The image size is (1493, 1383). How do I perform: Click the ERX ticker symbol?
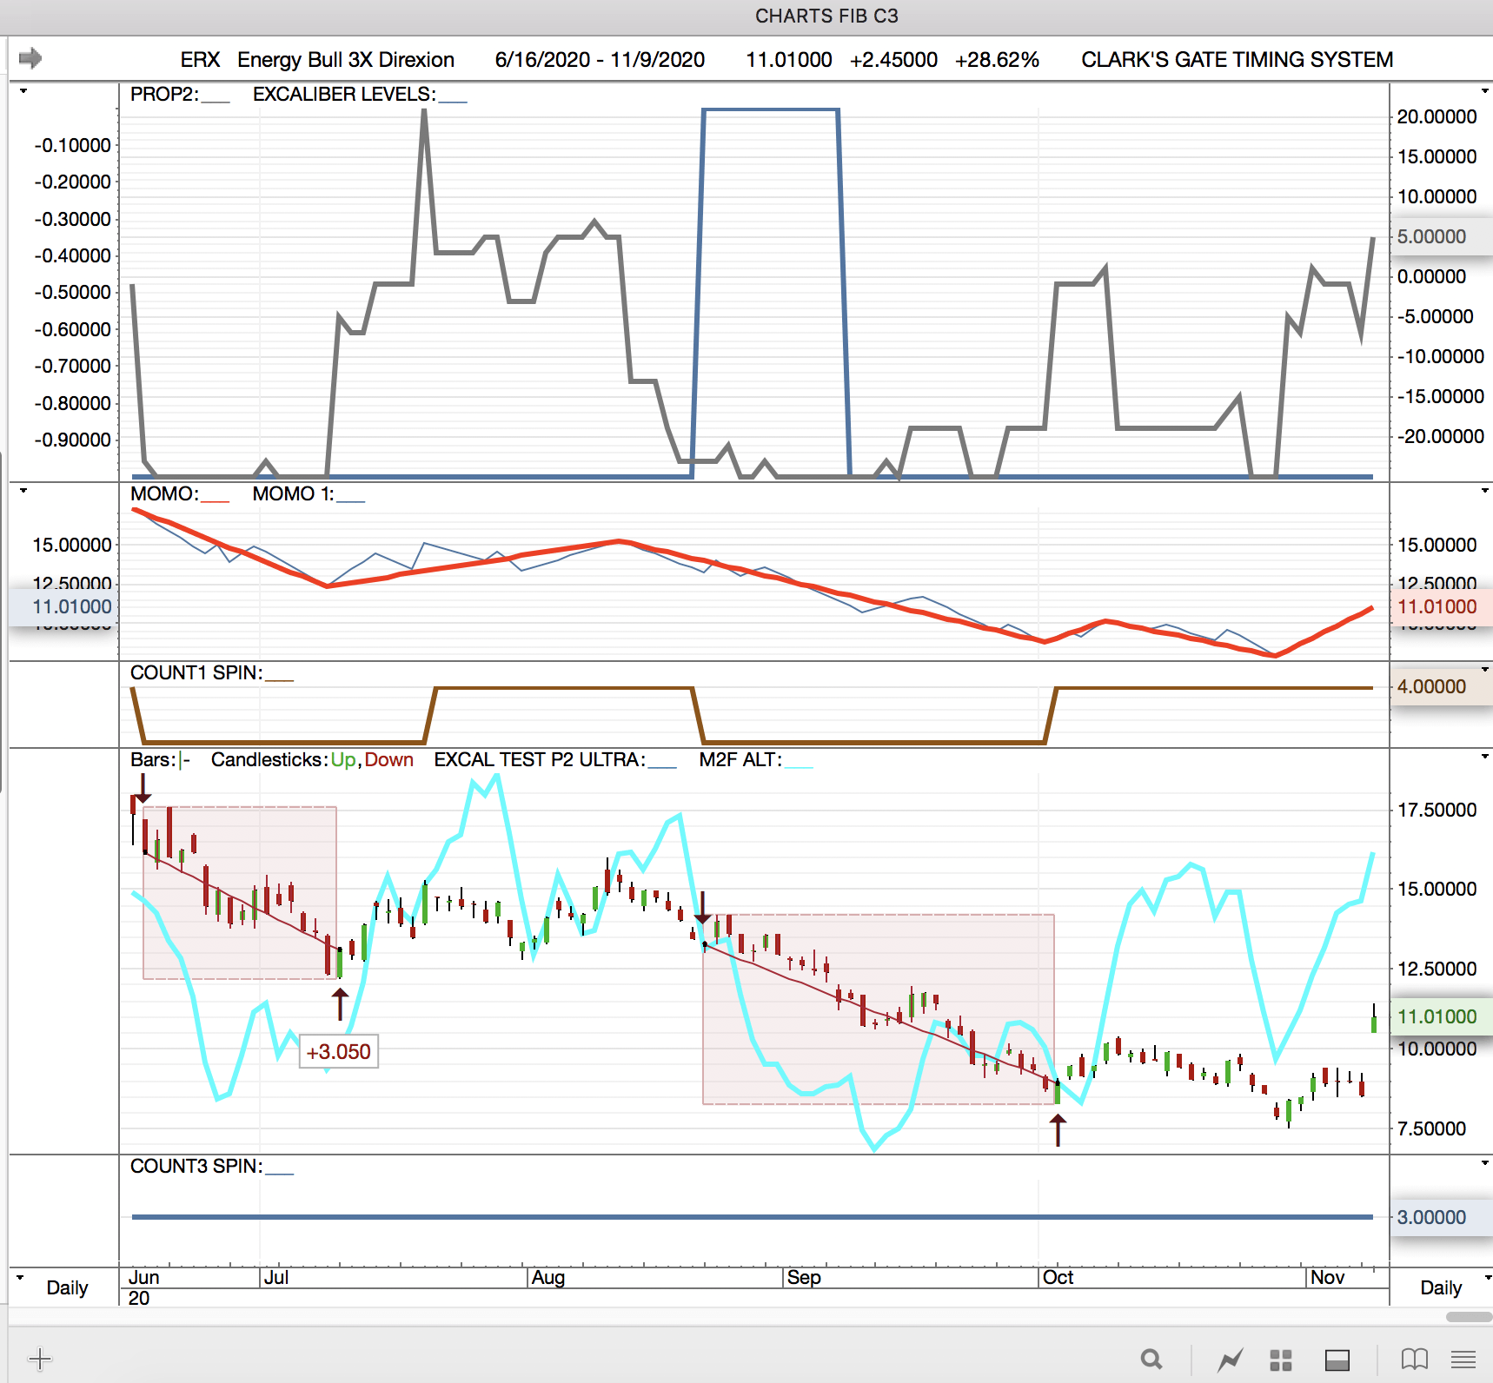tap(200, 59)
